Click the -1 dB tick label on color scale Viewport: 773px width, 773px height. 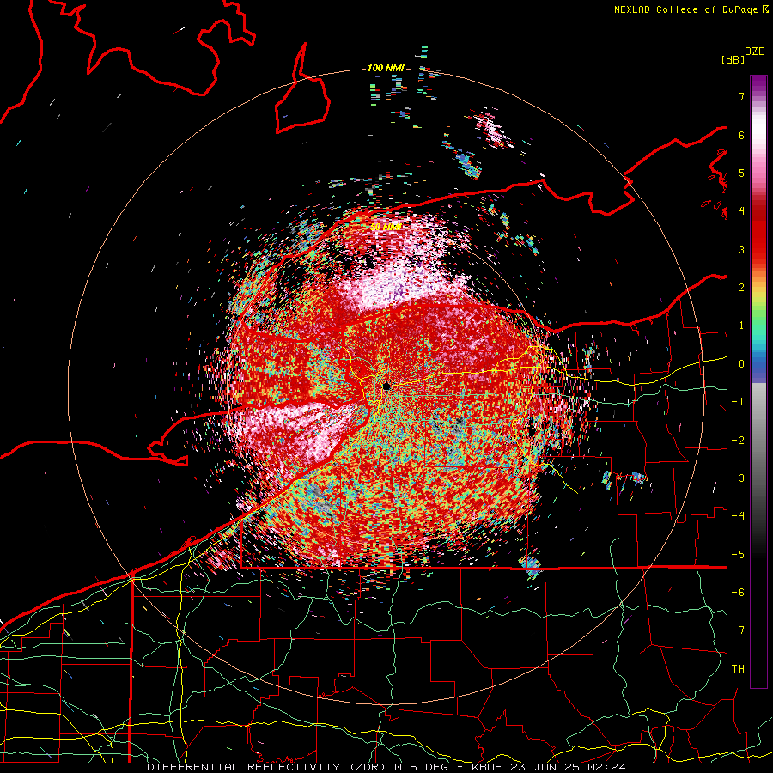pyautogui.click(x=738, y=402)
